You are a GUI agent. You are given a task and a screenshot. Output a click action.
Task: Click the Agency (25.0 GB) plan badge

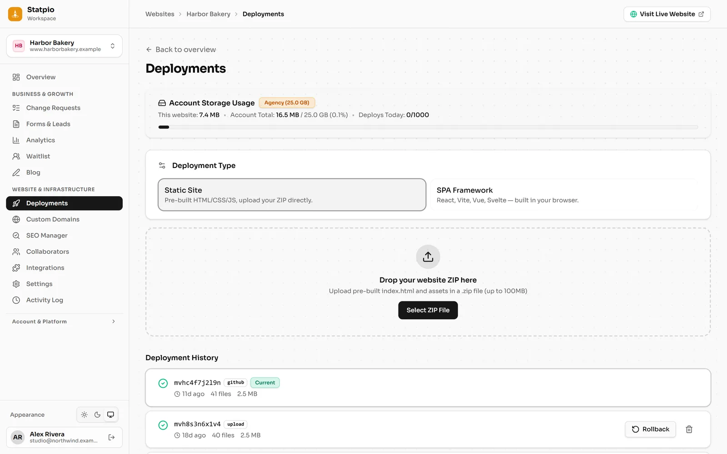(x=287, y=103)
